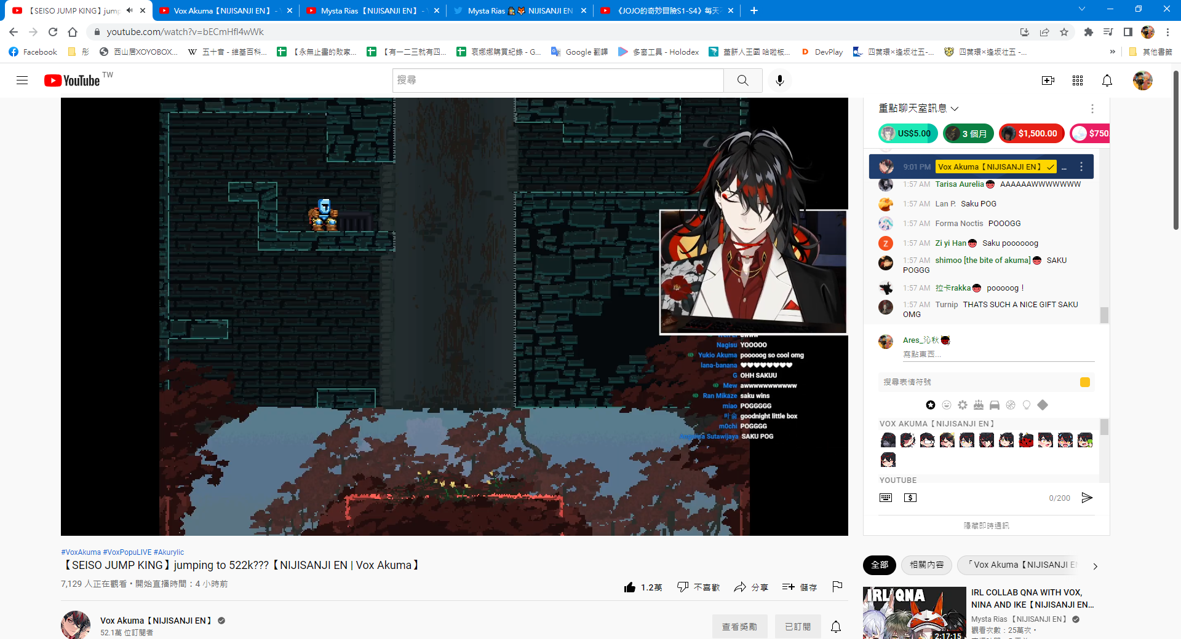Image resolution: width=1181 pixels, height=639 pixels.
Task: Hide emoji picker with the keyboard icon
Action: pyautogui.click(x=886, y=498)
